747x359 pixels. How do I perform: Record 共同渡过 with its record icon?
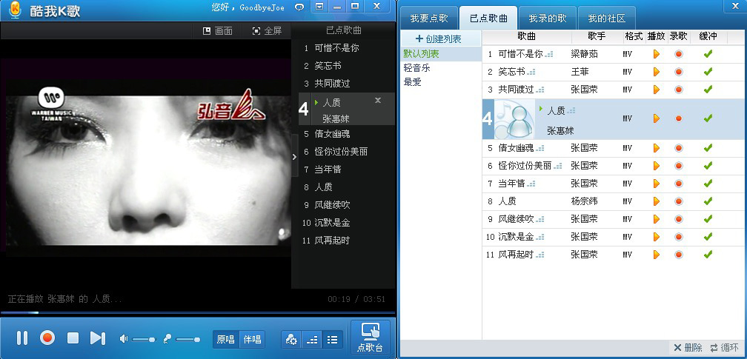point(679,90)
